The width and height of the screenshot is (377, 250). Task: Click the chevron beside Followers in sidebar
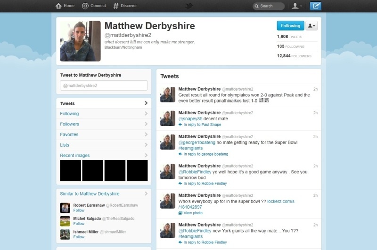click(146, 124)
